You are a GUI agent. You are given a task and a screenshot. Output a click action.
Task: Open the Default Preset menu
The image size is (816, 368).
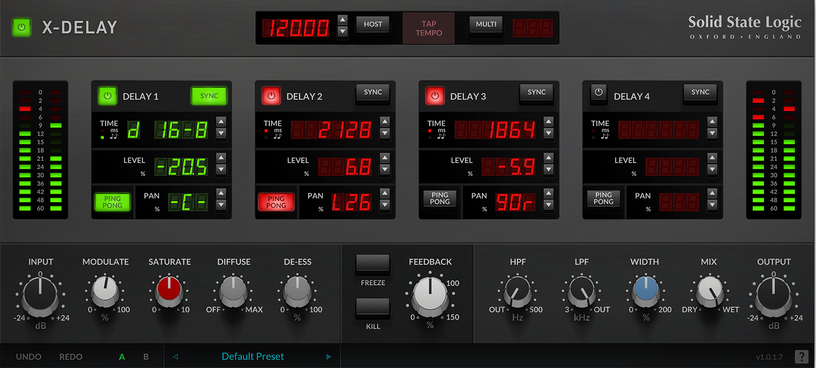pos(252,356)
